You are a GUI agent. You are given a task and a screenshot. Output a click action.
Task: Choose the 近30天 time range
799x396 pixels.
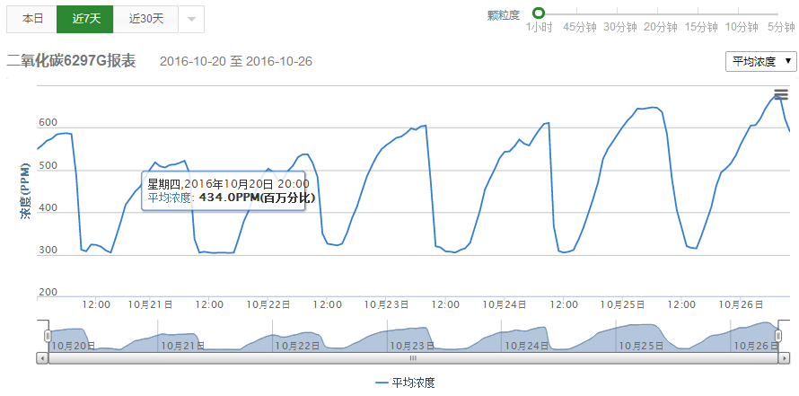point(145,18)
